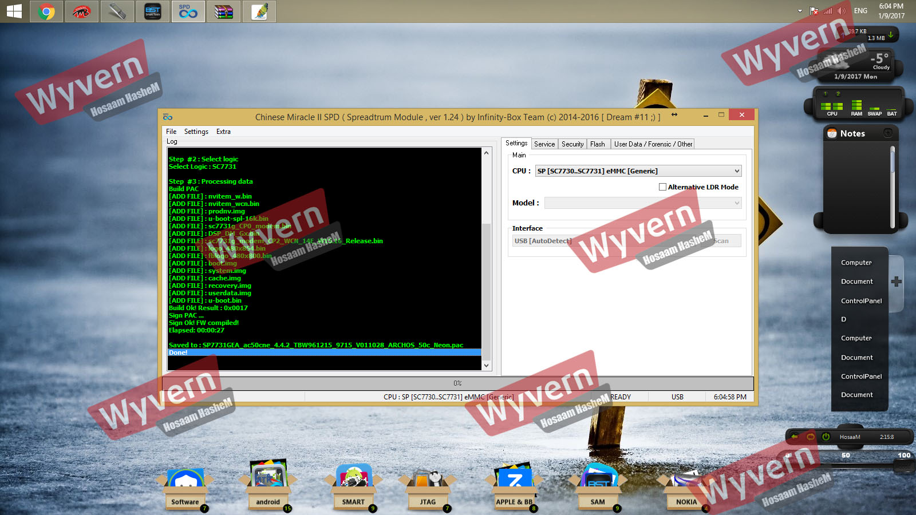Screen dimensions: 916x515
Task: Open the Windows Start button
Action: pos(14,11)
